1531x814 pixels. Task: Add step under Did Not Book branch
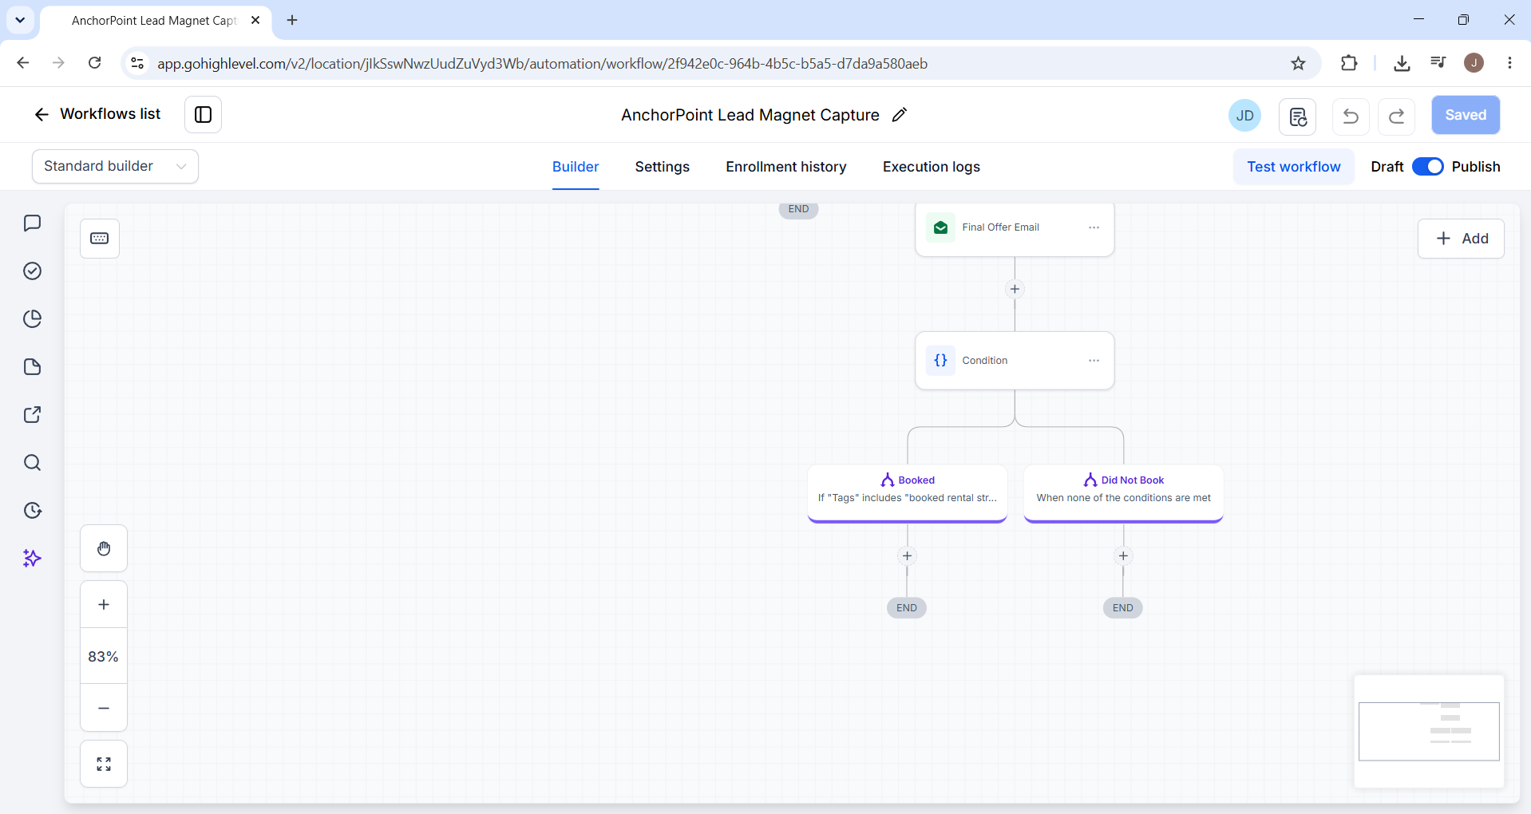tap(1123, 555)
